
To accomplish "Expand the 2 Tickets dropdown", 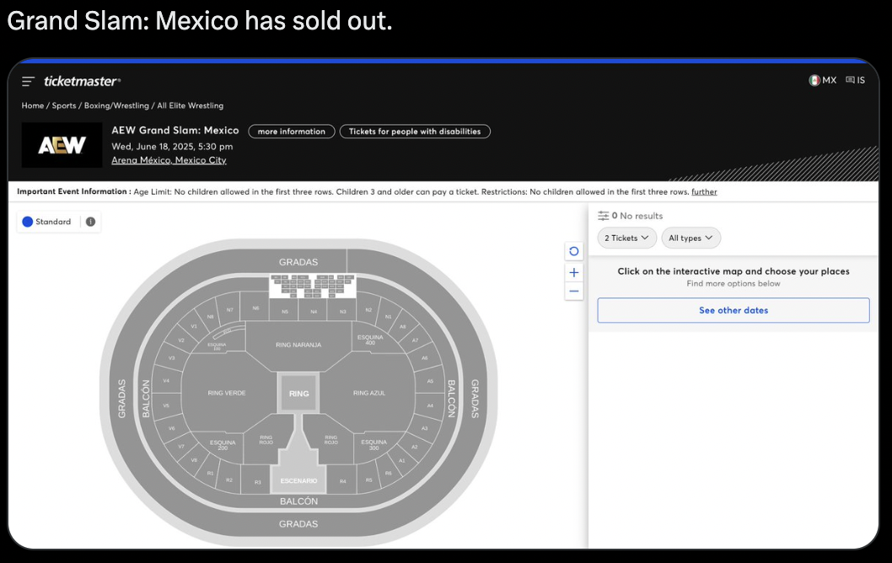I will pos(628,238).
